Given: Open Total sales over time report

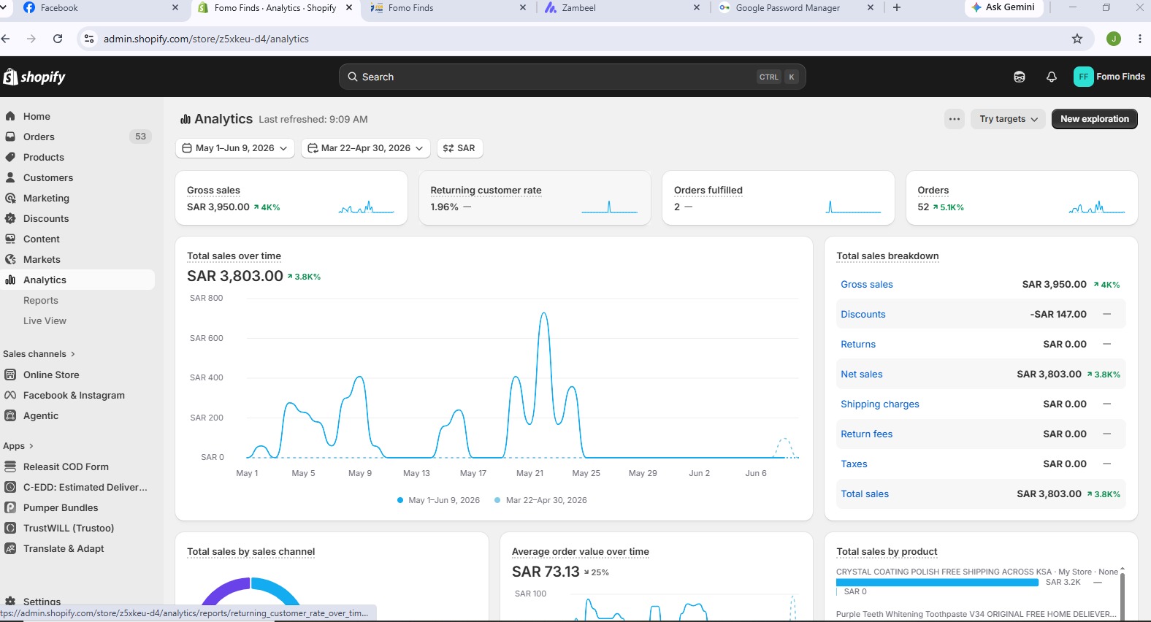Looking at the screenshot, I should pyautogui.click(x=234, y=256).
